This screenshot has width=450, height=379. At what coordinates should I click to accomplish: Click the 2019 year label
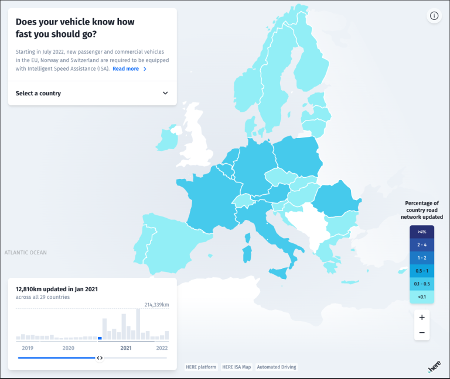(28, 348)
